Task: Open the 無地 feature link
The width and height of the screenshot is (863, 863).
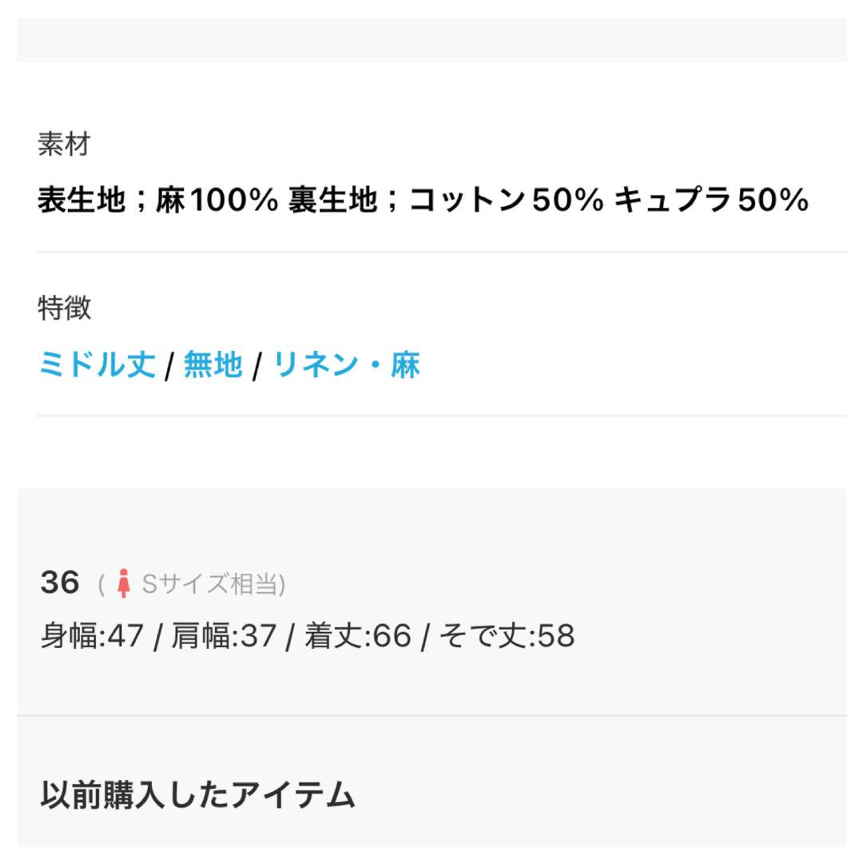Action: tap(213, 364)
